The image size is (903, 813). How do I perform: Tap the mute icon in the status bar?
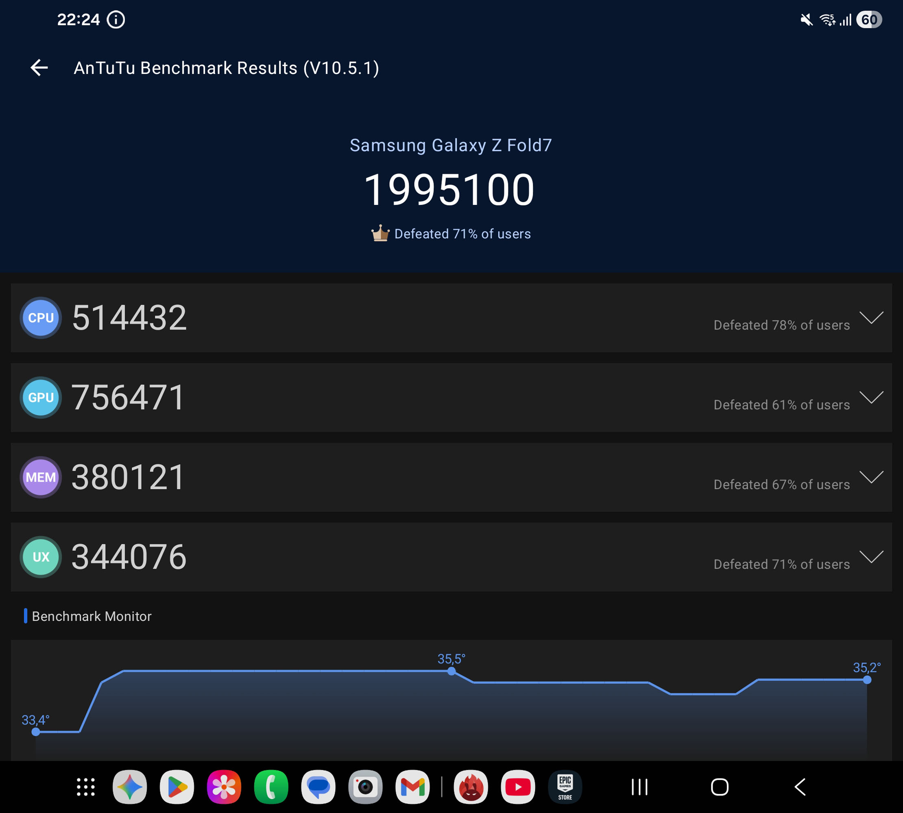[806, 20]
